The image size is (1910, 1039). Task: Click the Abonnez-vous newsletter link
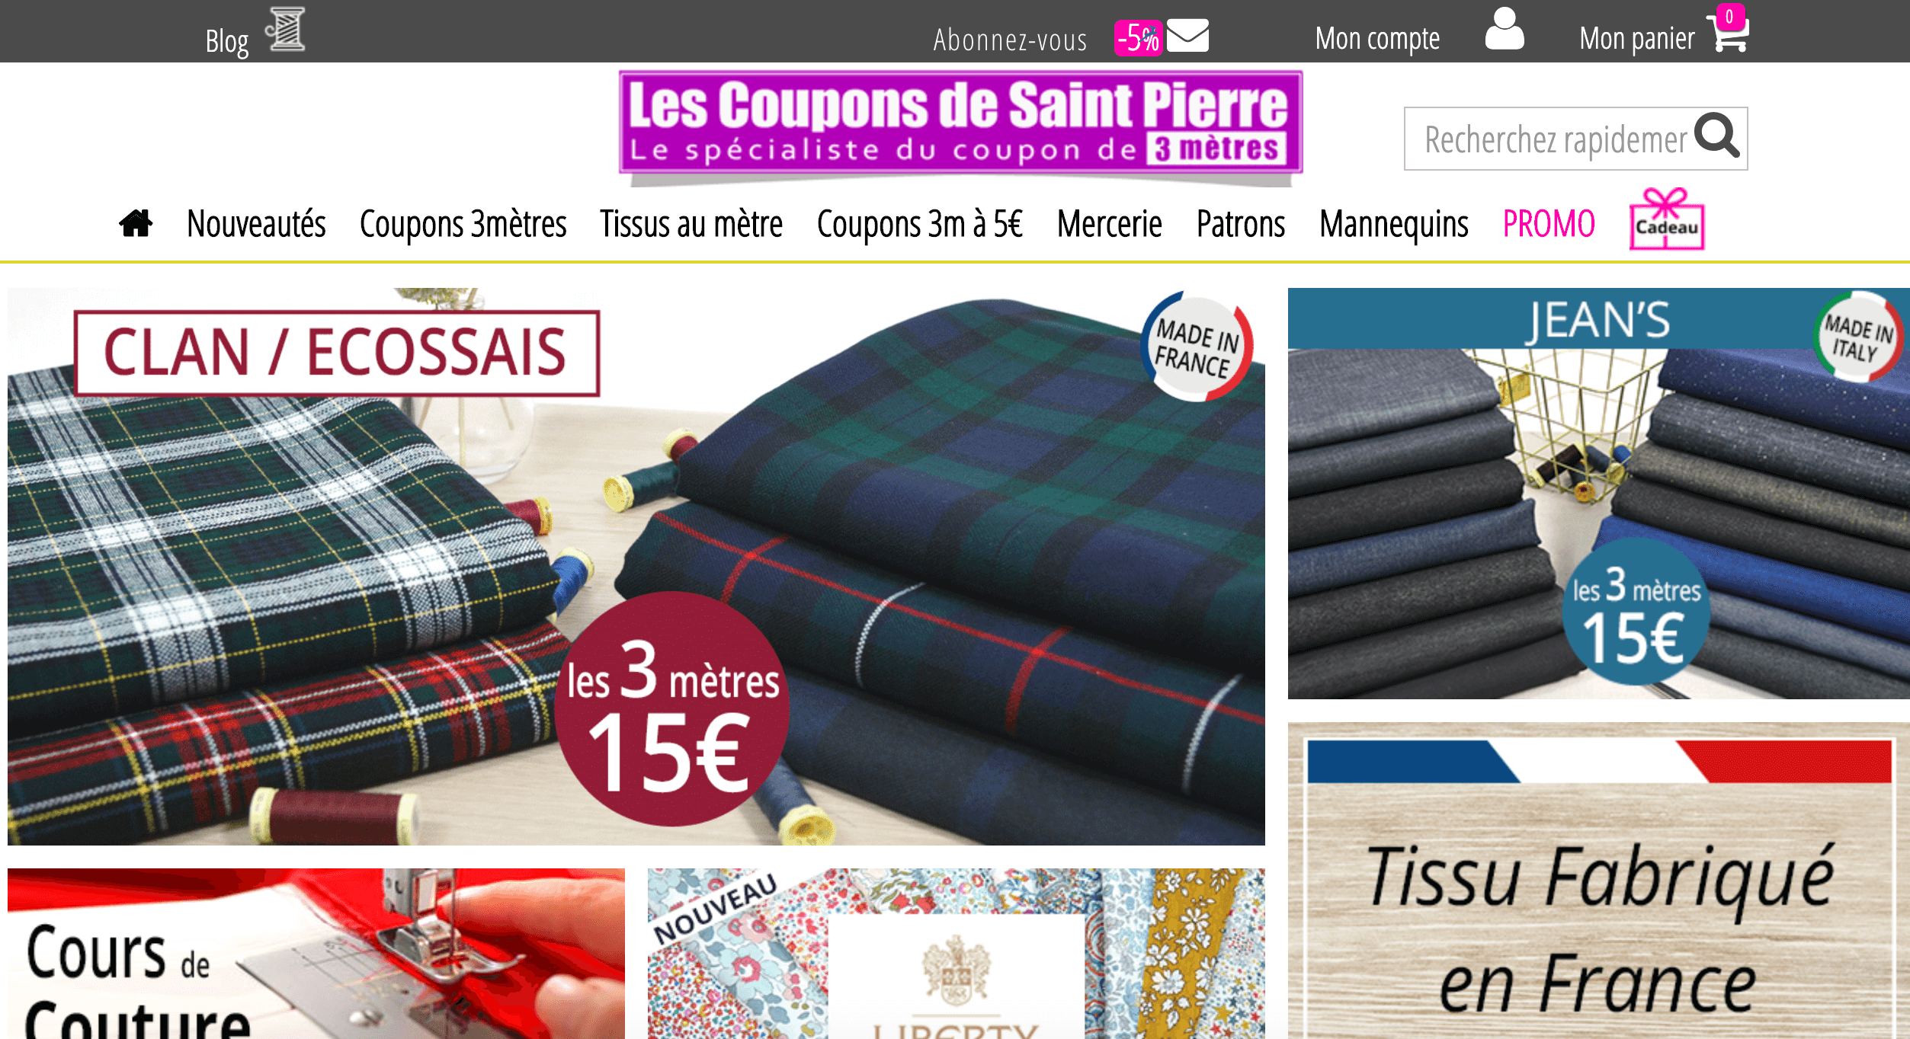click(1010, 40)
